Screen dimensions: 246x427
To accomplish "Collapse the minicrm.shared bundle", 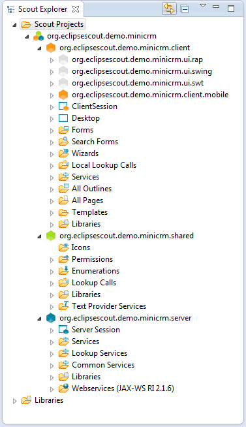I will tap(39, 236).
